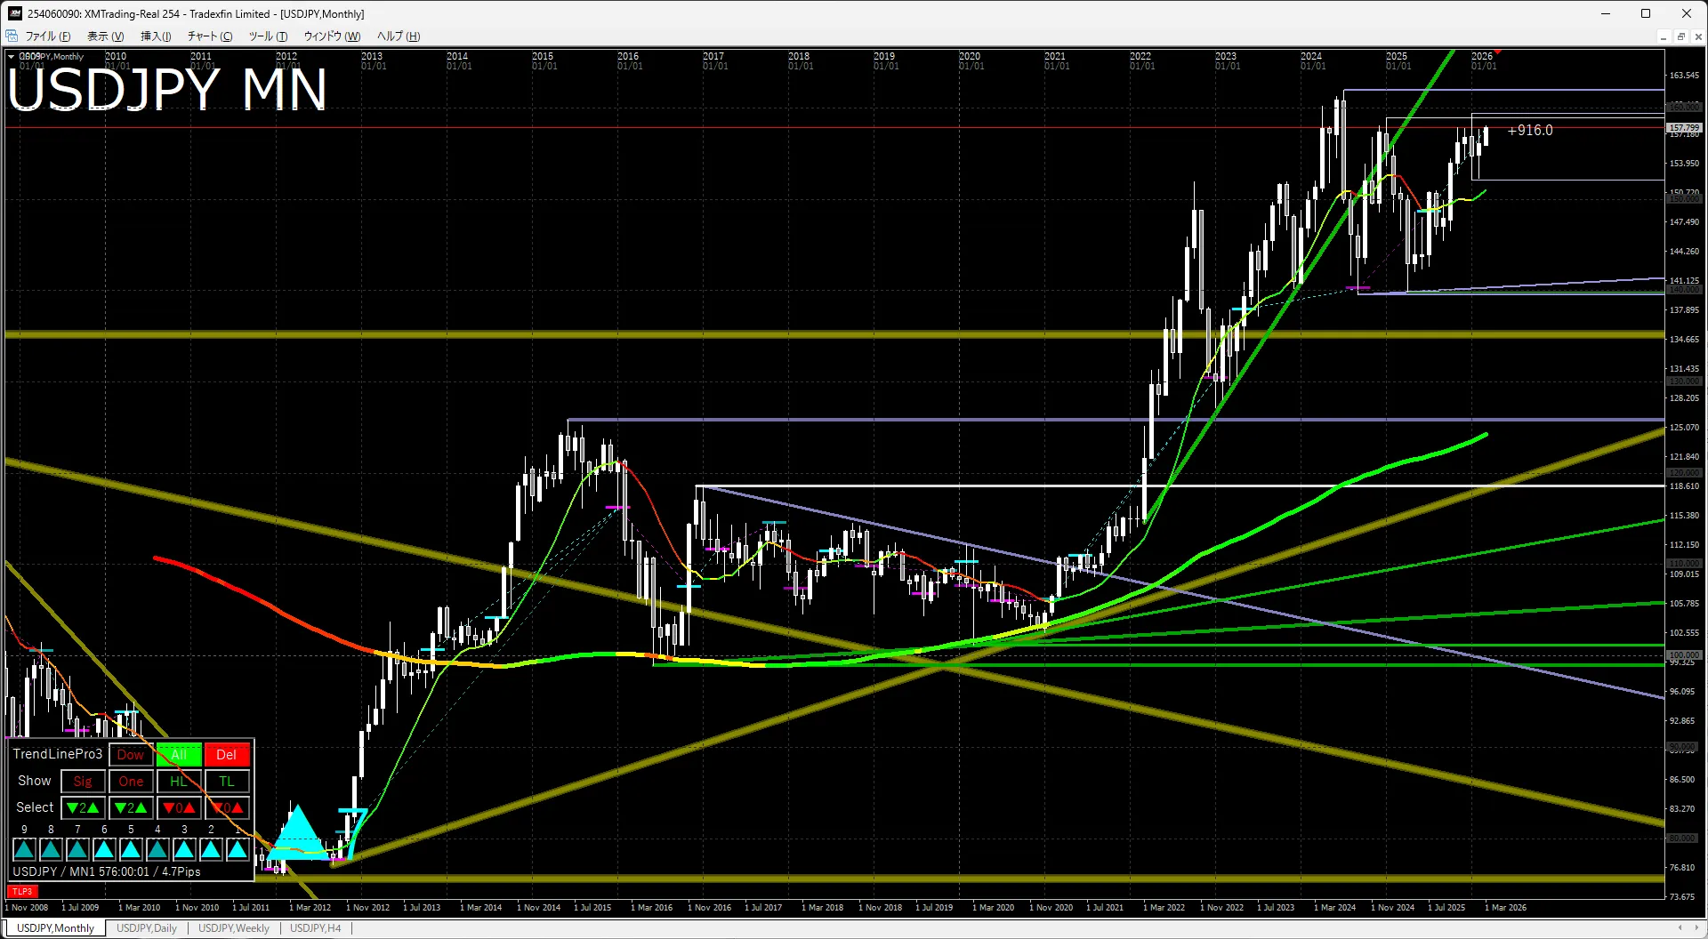Click the second green 2 selector in Select row
1708x939 pixels.
click(131, 808)
